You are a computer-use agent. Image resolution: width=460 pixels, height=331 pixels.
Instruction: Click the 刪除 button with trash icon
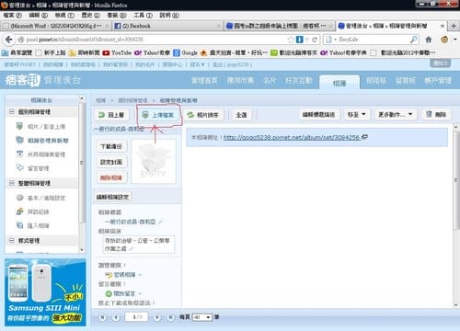pos(436,115)
